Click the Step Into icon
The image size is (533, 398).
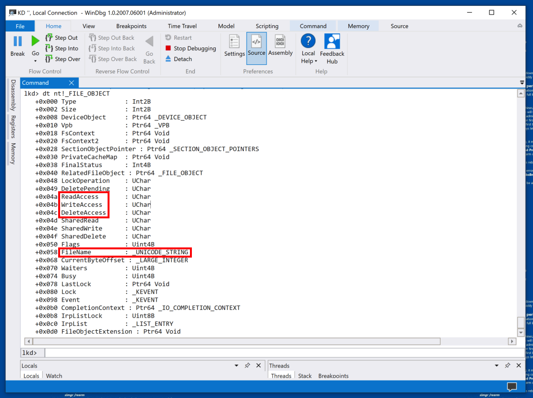(x=49, y=48)
